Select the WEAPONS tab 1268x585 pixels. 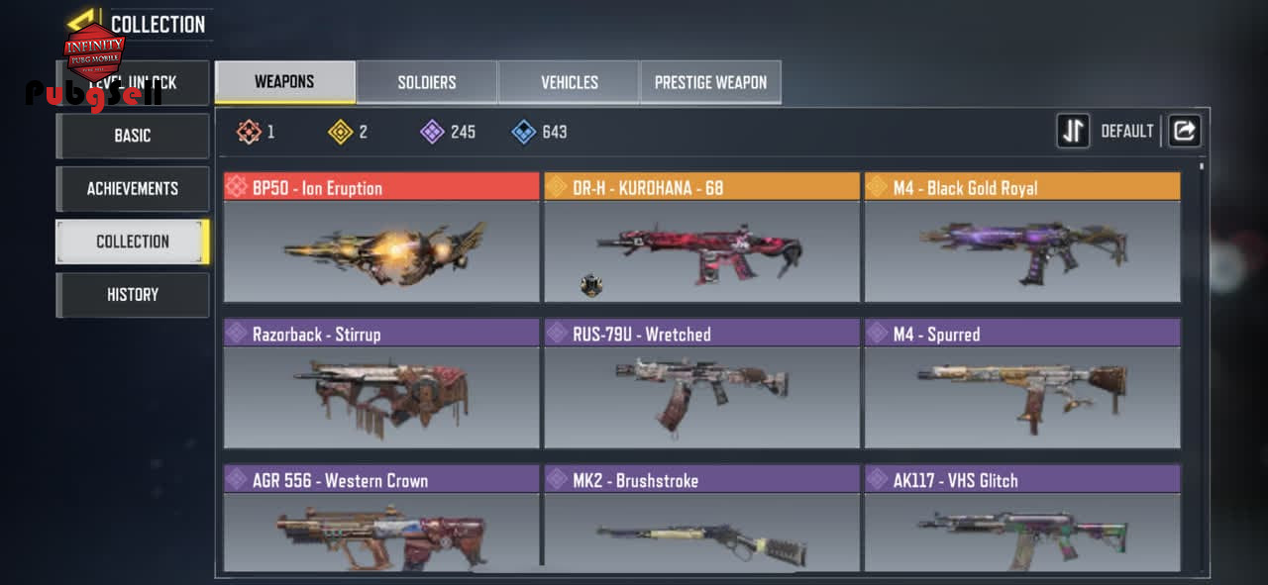tap(285, 82)
